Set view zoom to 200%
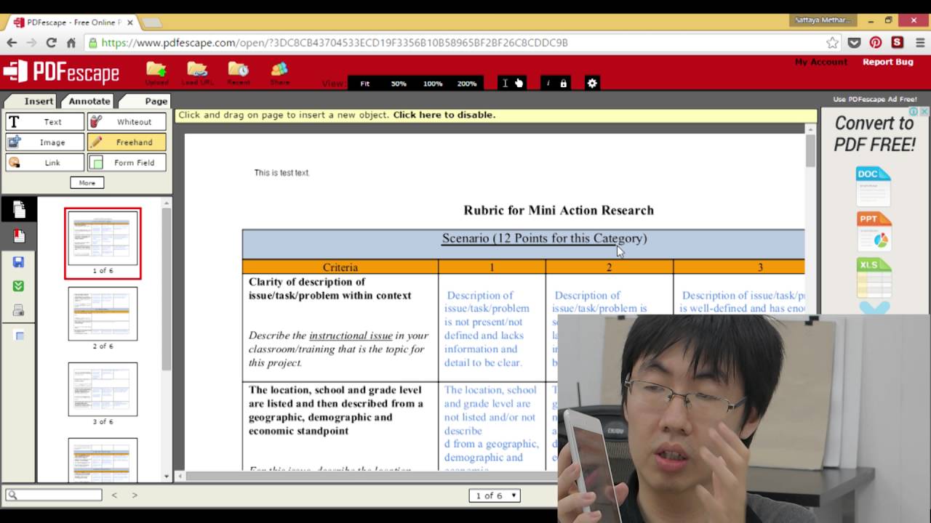 [x=467, y=84]
